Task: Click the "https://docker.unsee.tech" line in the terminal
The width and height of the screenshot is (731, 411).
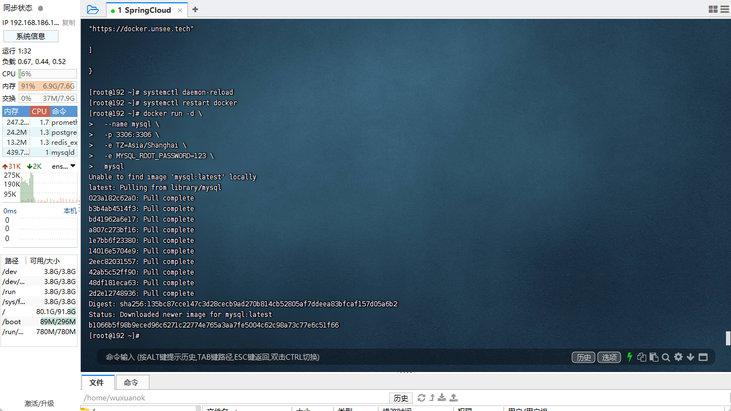Action: 141,28
